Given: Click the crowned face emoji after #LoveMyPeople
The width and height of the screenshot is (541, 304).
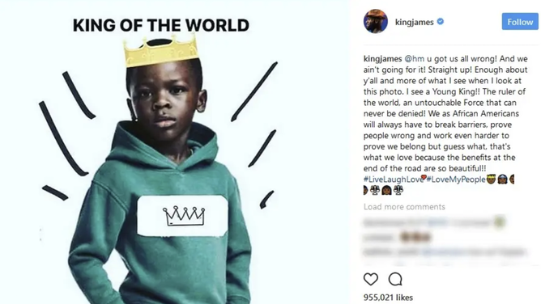Looking at the screenshot, I should click(x=491, y=179).
